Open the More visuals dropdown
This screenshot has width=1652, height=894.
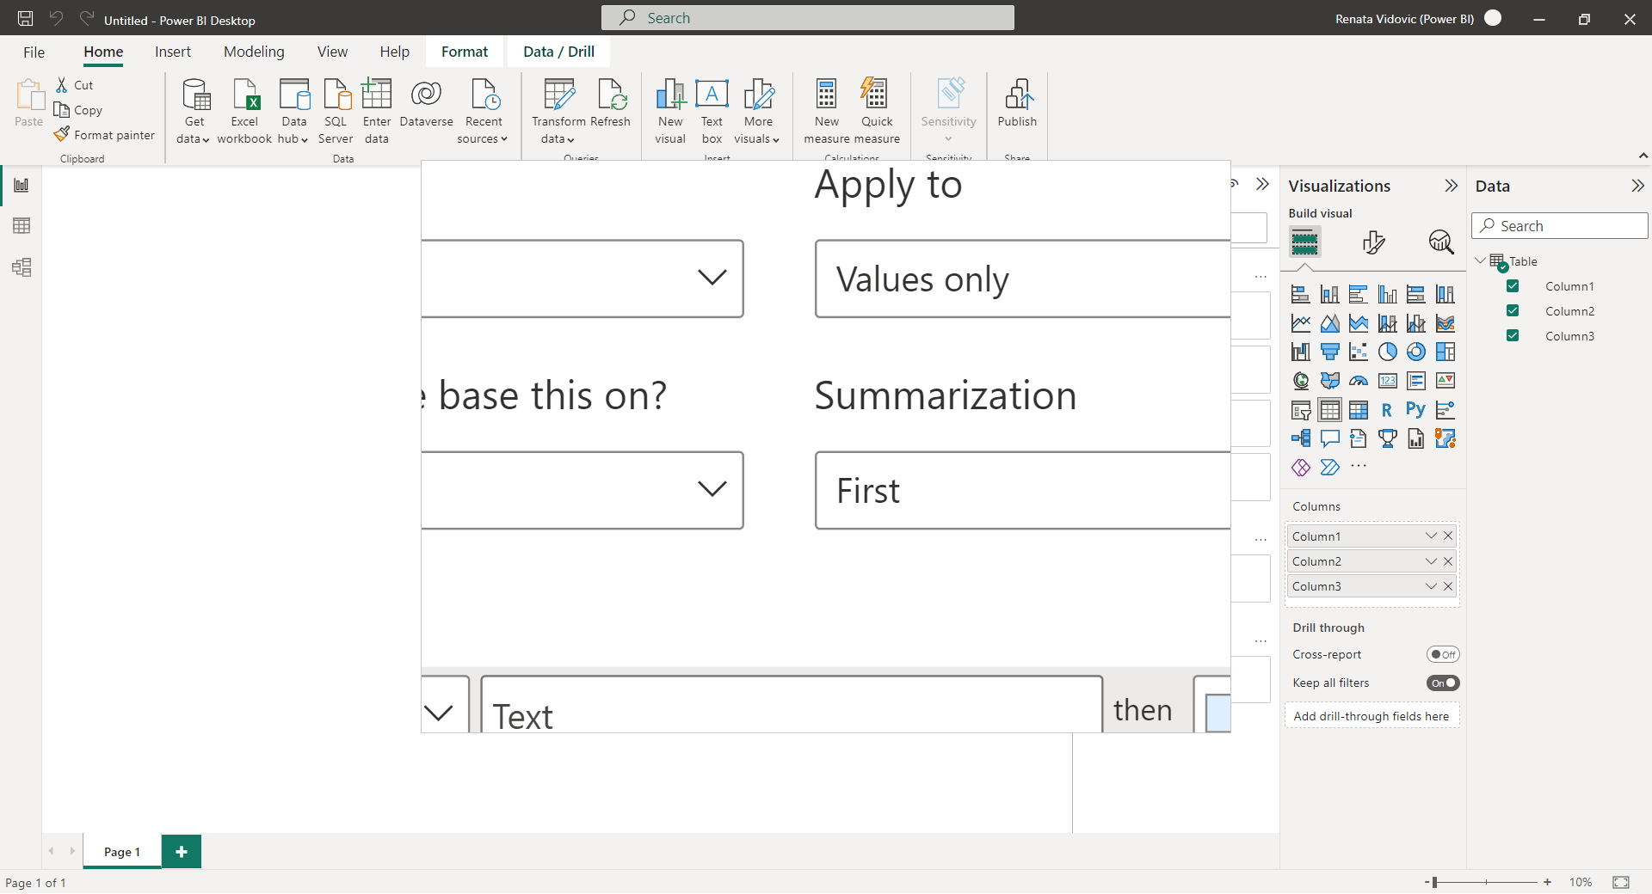tap(757, 111)
